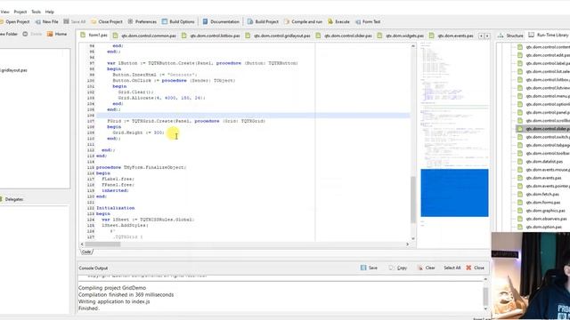Image resolution: width=570 pixels, height=320 pixels.
Task: Click the Execute toolbar button
Action: click(x=338, y=21)
